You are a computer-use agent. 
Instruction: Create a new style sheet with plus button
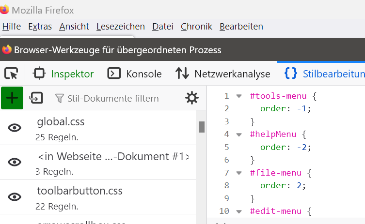[12, 98]
